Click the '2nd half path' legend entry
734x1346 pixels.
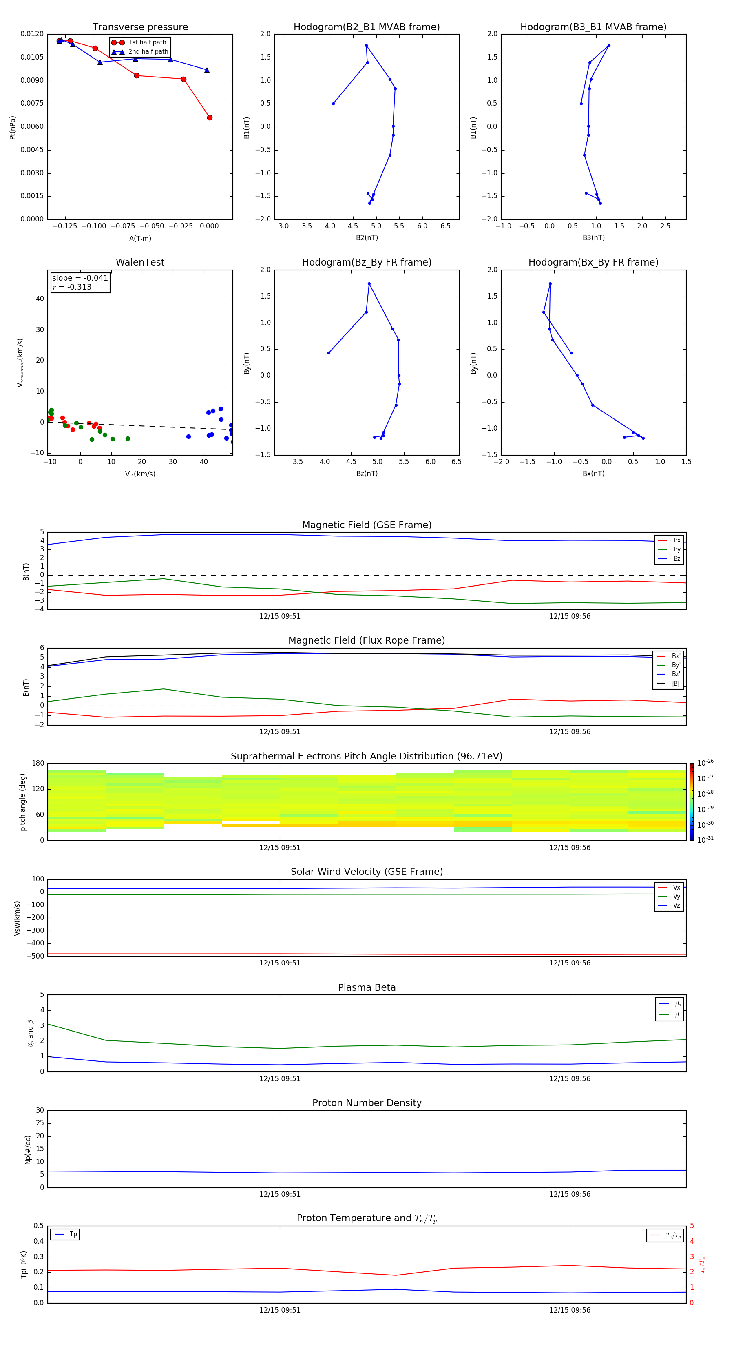point(140,52)
